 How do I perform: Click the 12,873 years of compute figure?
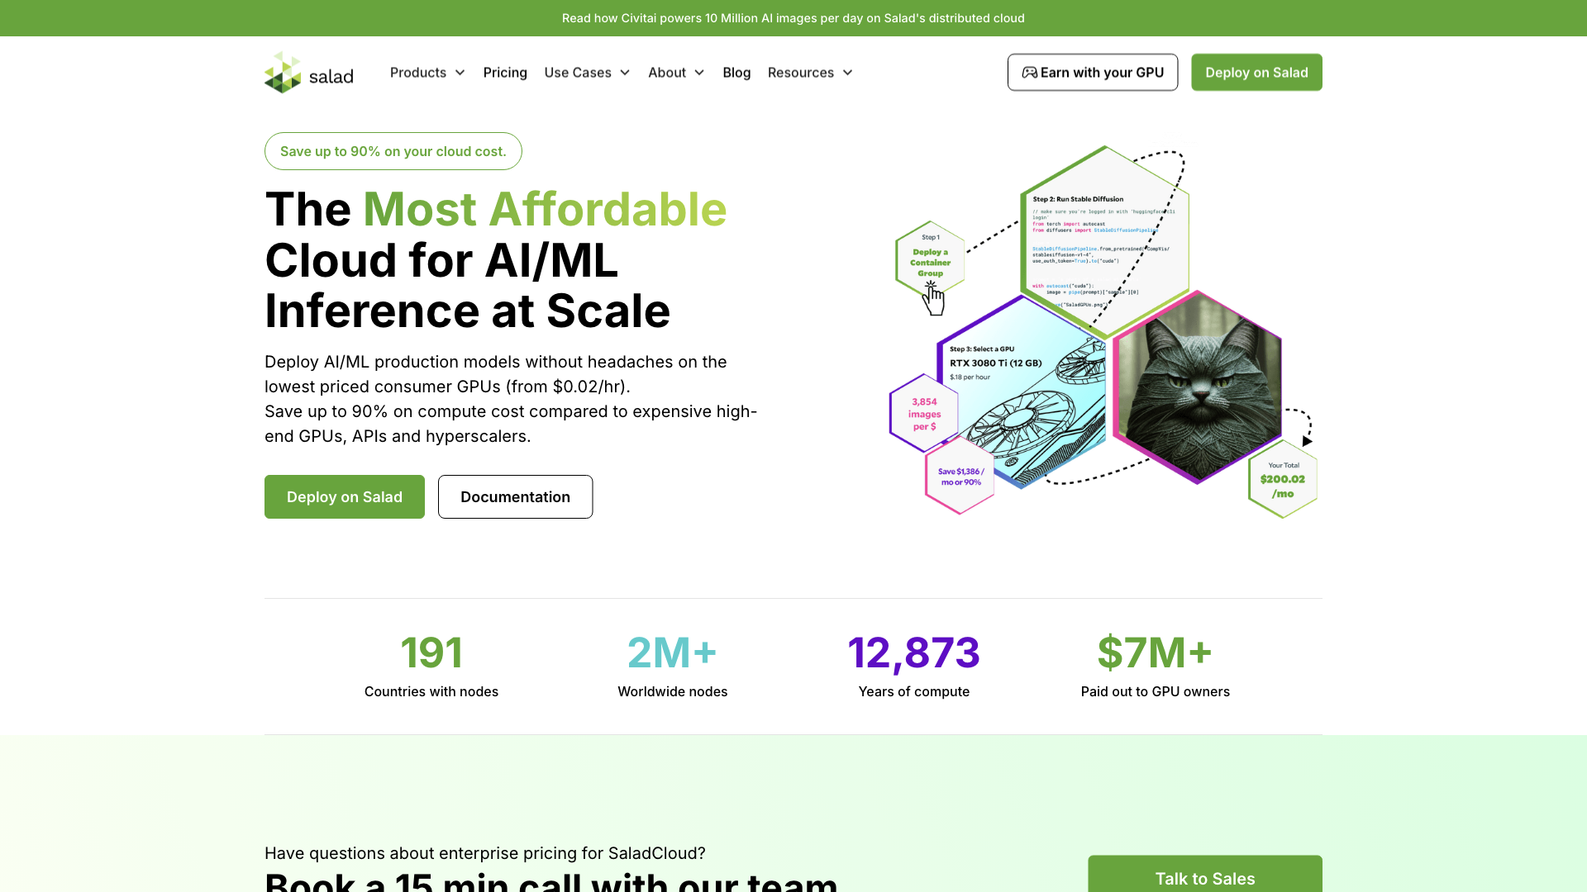pyautogui.click(x=913, y=652)
